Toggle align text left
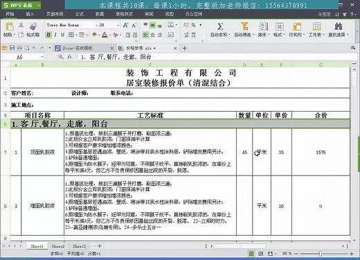Screen dimensions: 360x260 coord(145,35)
